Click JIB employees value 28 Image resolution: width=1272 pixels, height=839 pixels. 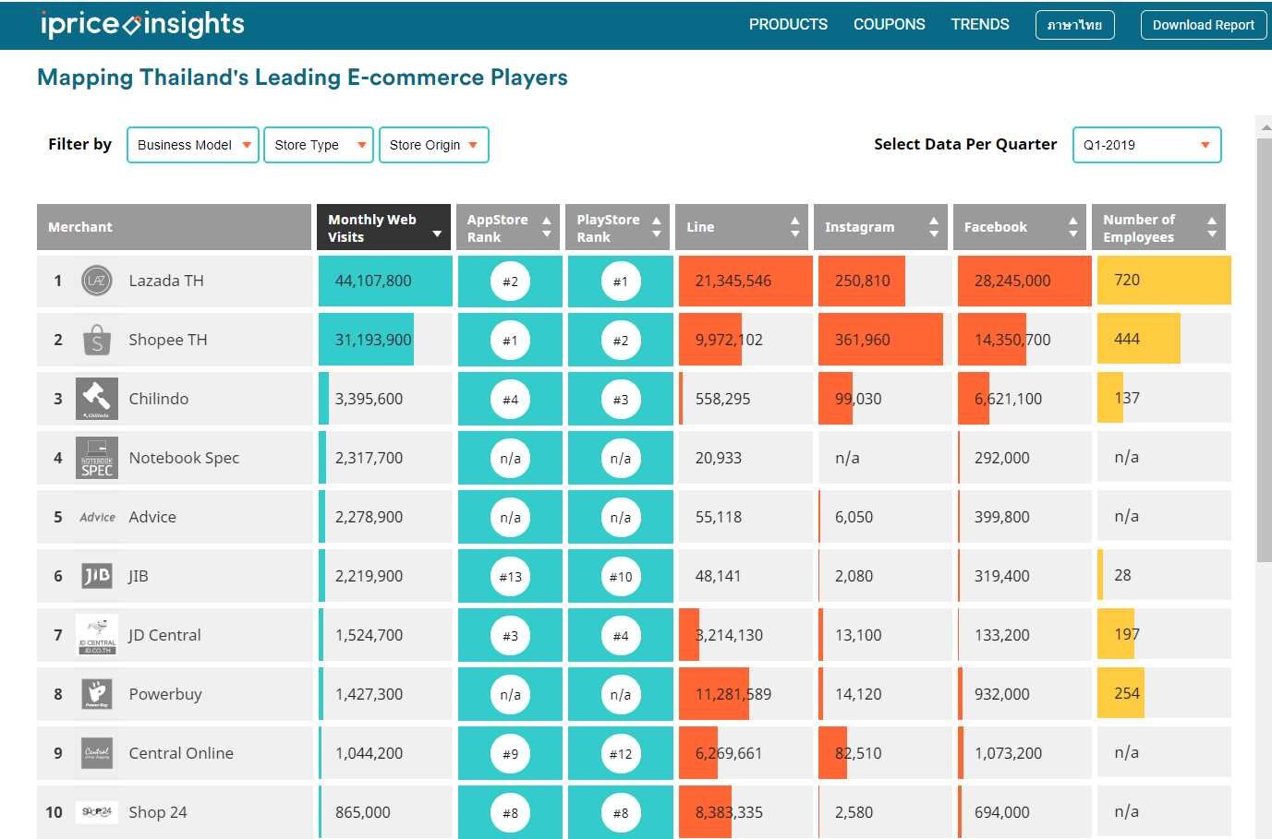click(1122, 575)
